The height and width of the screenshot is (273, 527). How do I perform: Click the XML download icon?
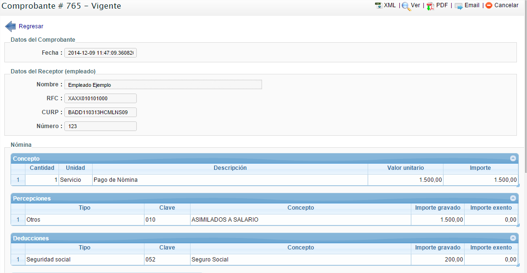pyautogui.click(x=378, y=6)
